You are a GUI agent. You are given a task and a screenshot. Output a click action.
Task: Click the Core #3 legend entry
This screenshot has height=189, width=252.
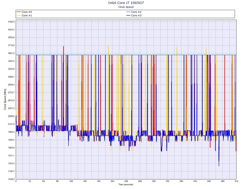(134, 15)
